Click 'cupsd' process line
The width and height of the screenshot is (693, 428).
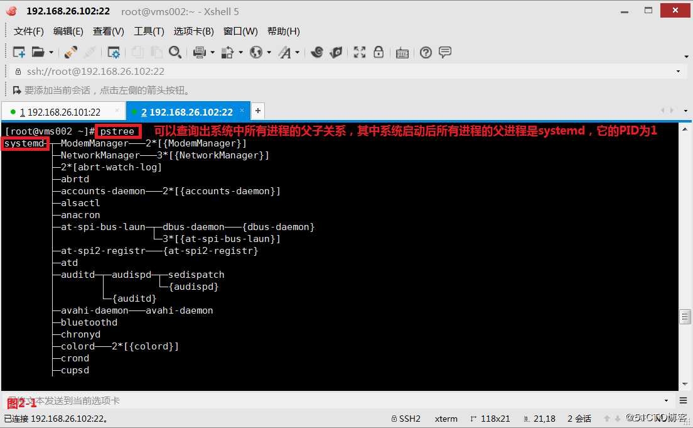(x=75, y=370)
